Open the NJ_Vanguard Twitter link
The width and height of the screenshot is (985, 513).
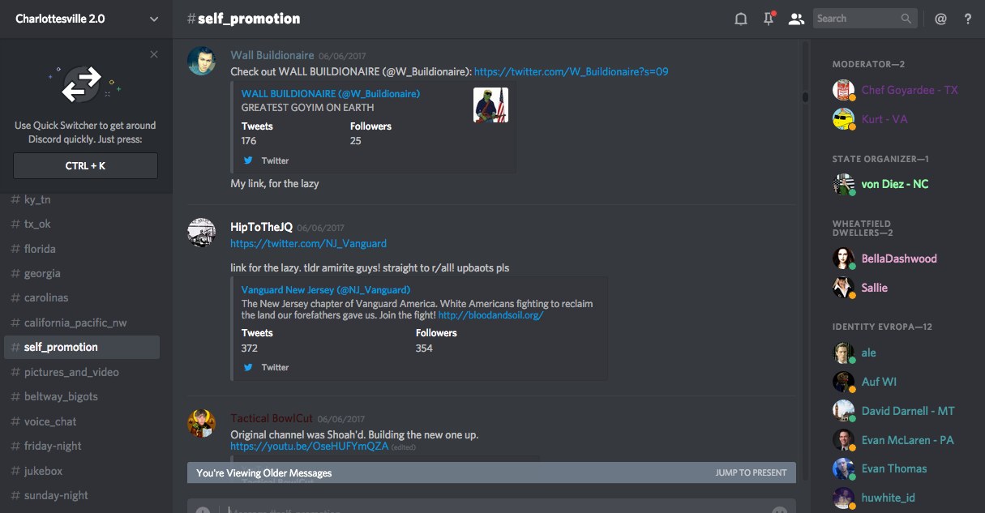(x=308, y=243)
